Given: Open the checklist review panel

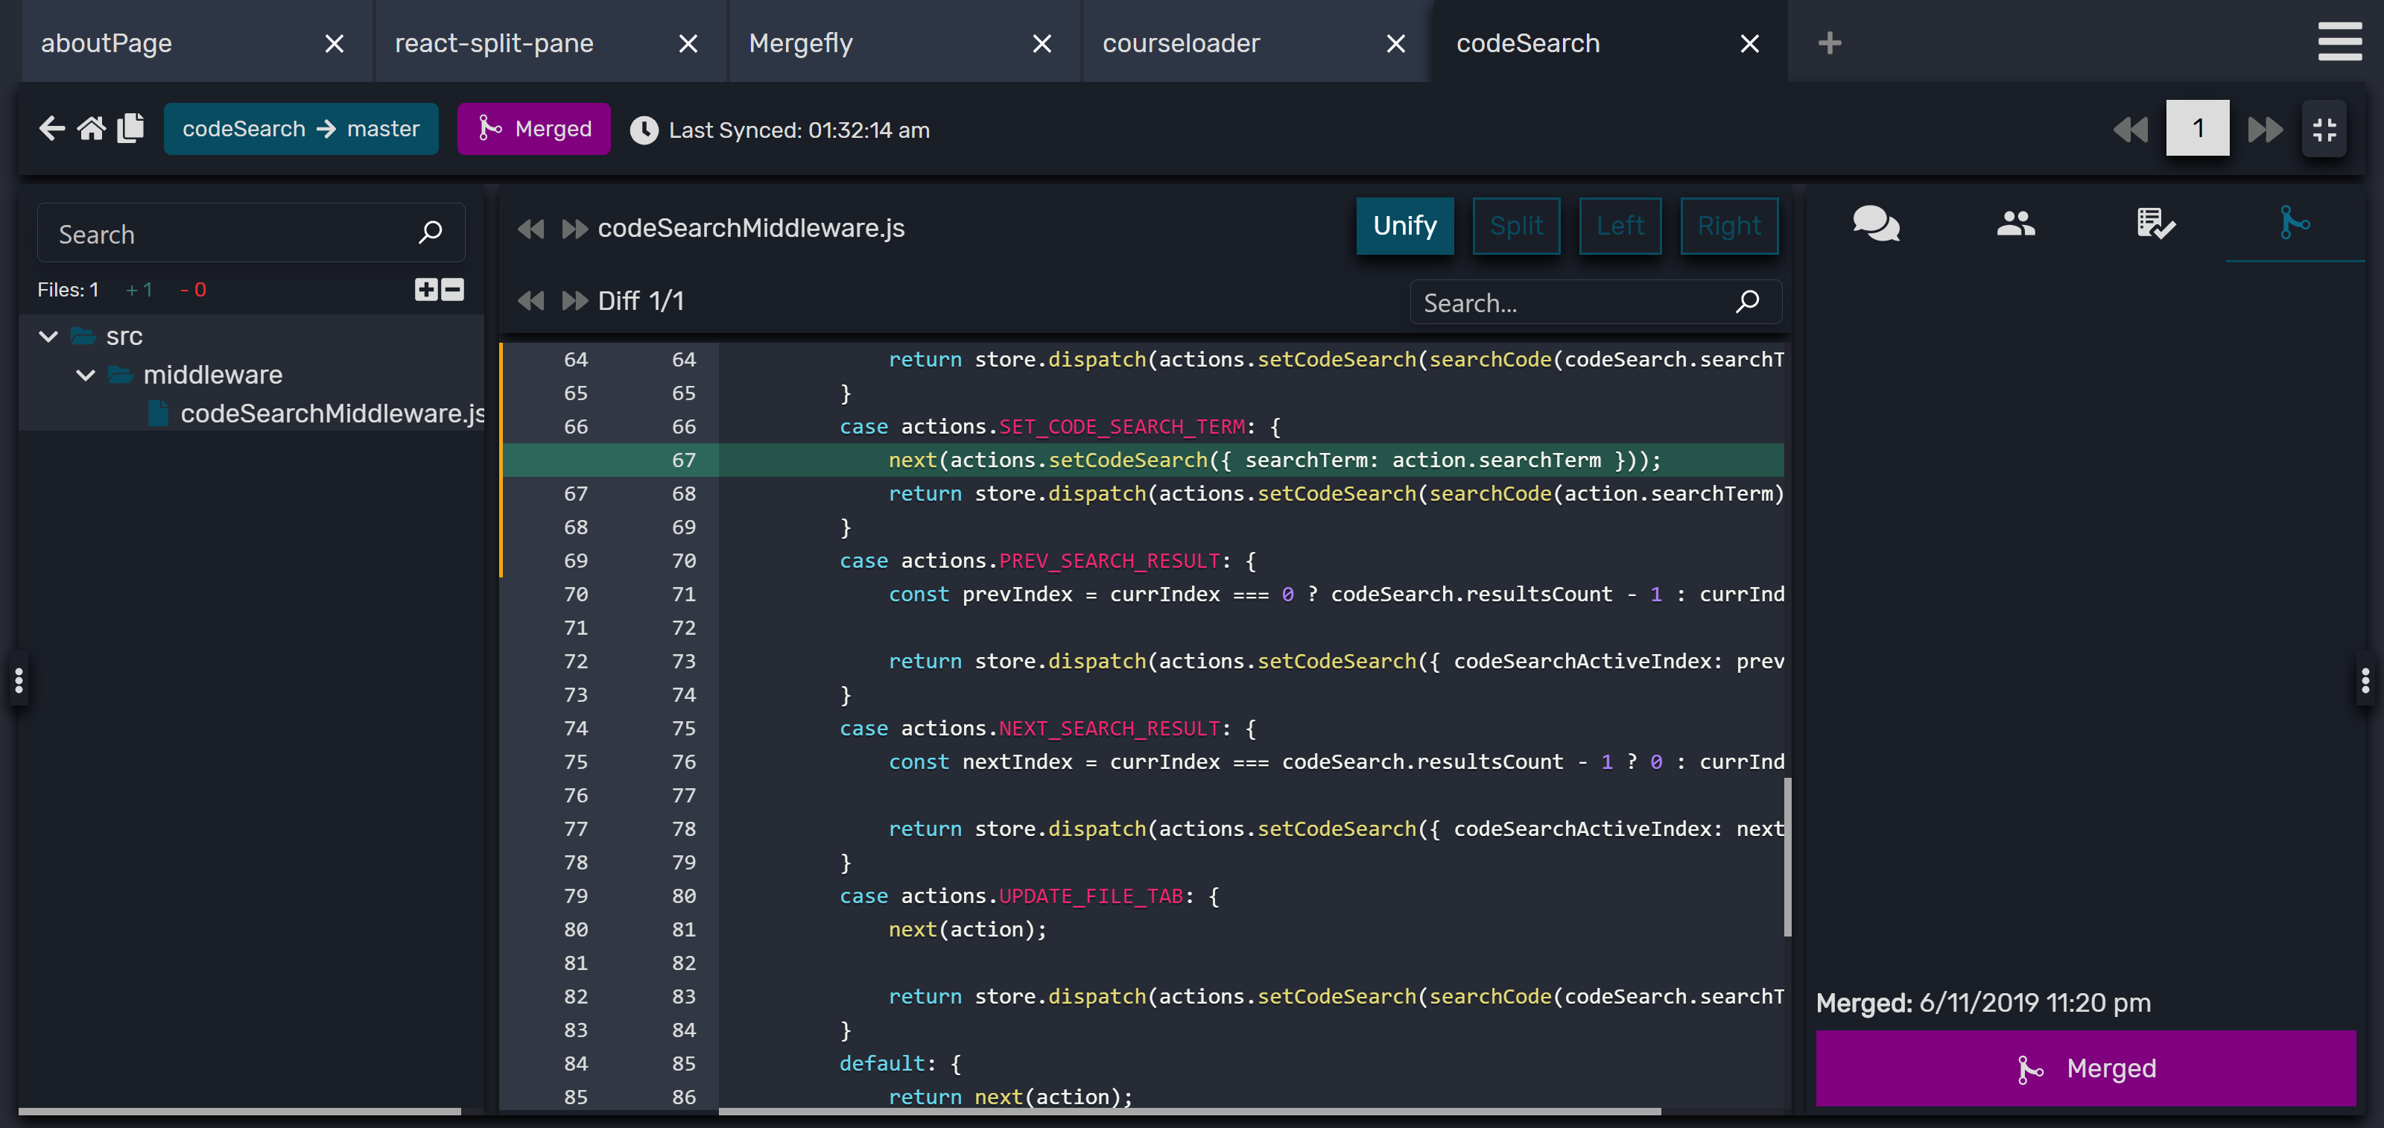Looking at the screenshot, I should tap(2155, 223).
